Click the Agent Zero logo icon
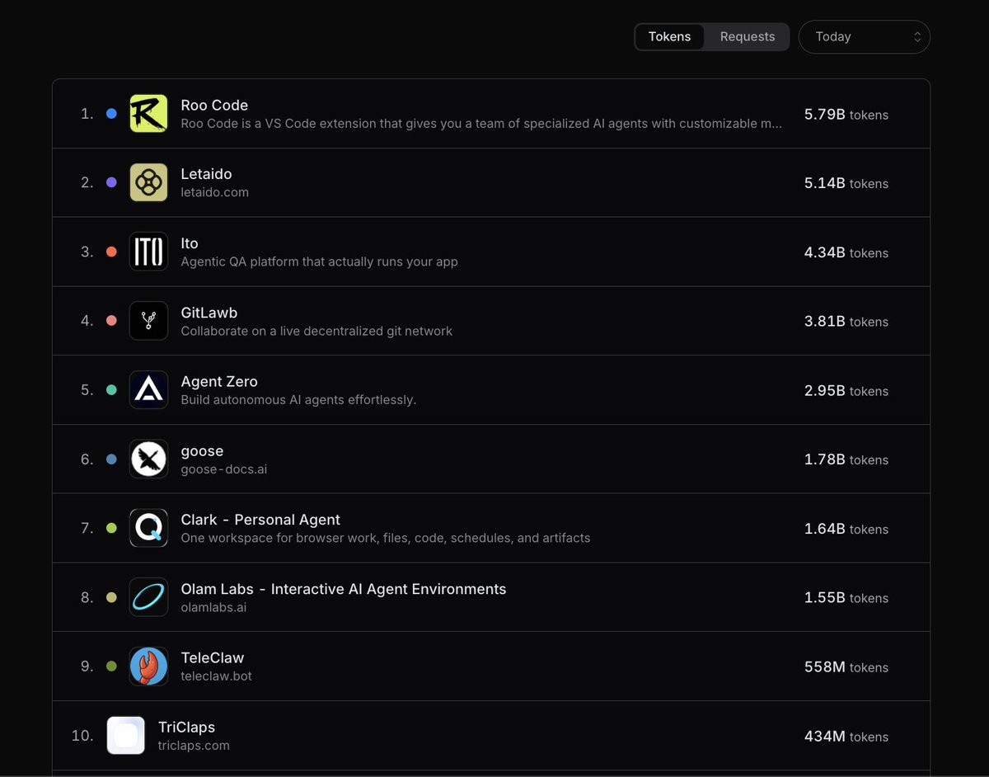 point(148,389)
